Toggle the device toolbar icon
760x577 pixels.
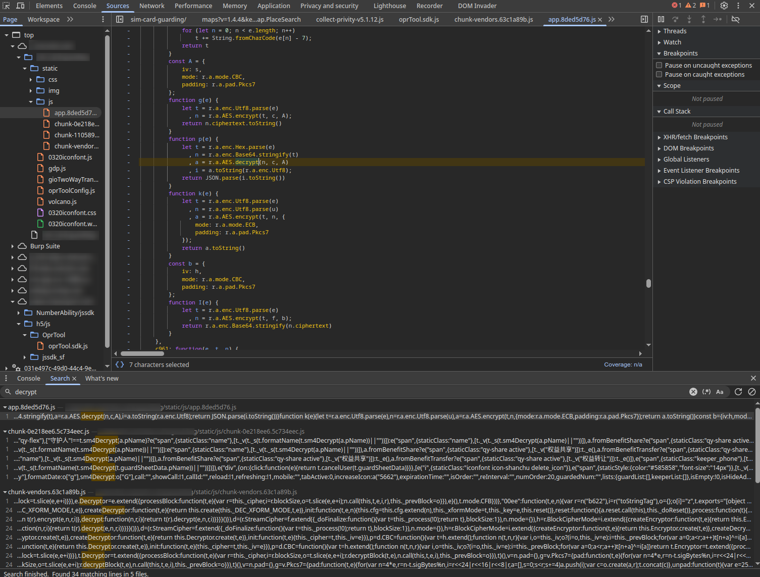click(x=20, y=6)
